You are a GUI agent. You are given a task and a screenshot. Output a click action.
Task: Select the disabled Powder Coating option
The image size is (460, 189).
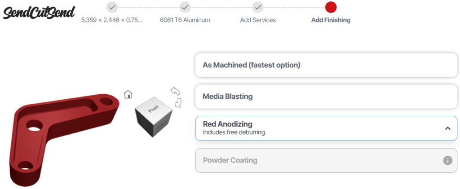(314, 160)
